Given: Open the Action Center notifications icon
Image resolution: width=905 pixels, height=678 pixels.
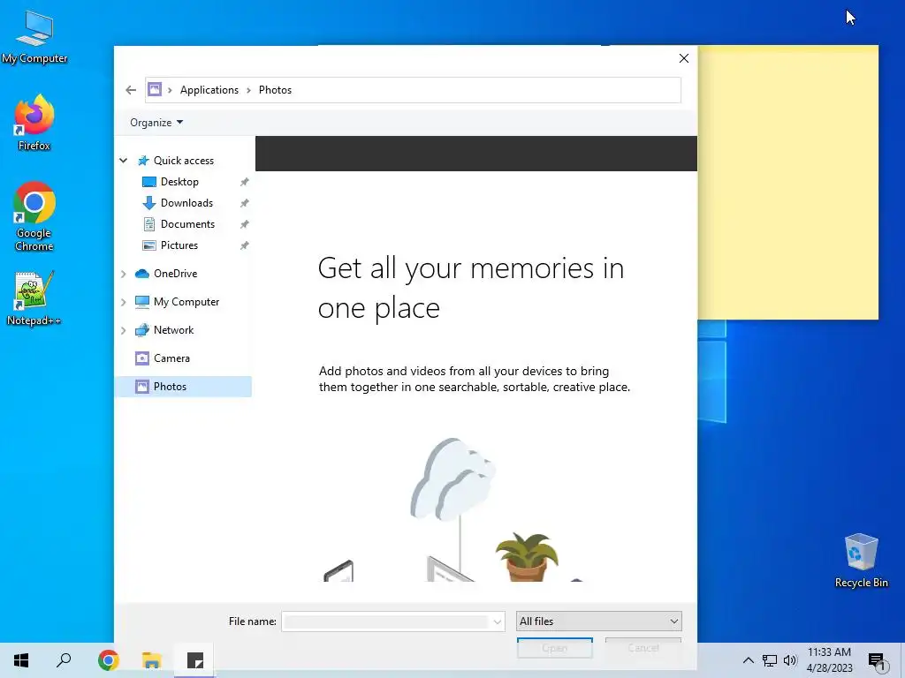Looking at the screenshot, I should pos(878,661).
